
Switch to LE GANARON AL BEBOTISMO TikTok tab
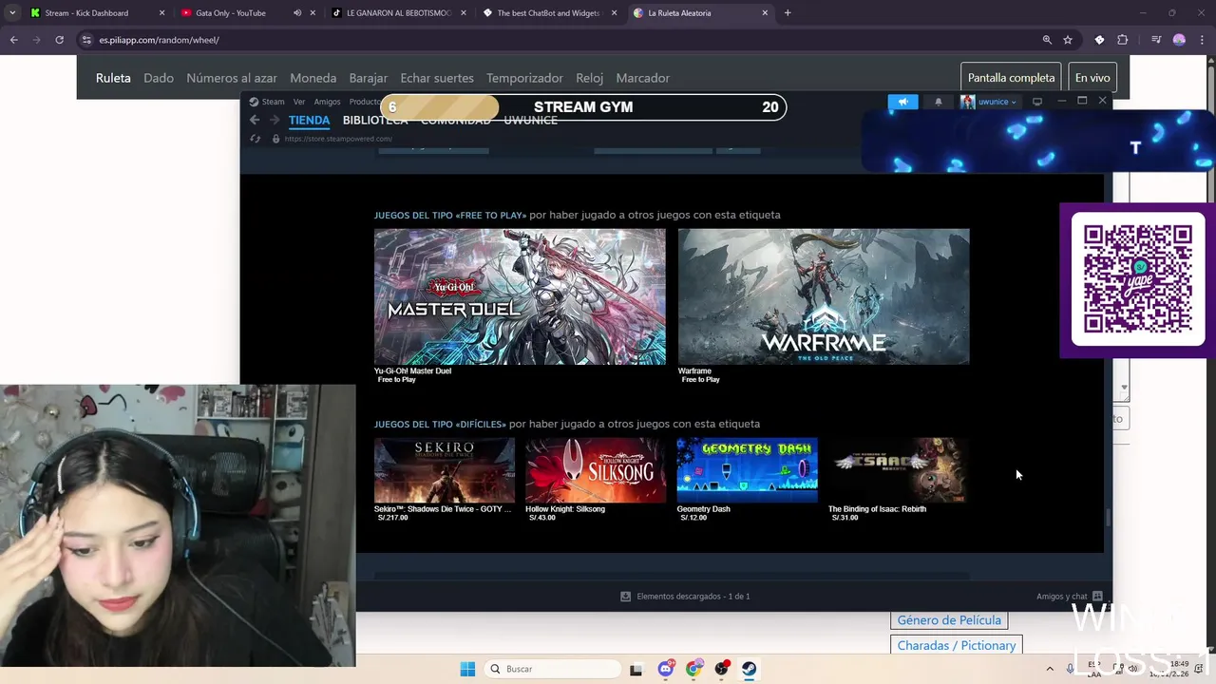(x=397, y=13)
